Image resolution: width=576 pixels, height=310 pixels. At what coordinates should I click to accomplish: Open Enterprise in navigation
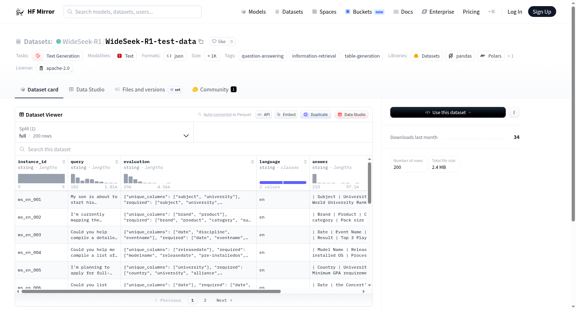tap(438, 12)
